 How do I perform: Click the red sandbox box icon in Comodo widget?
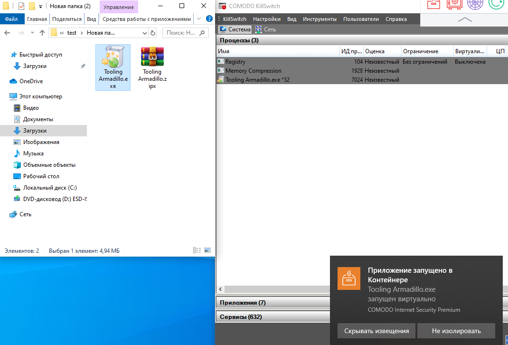coord(434,4)
